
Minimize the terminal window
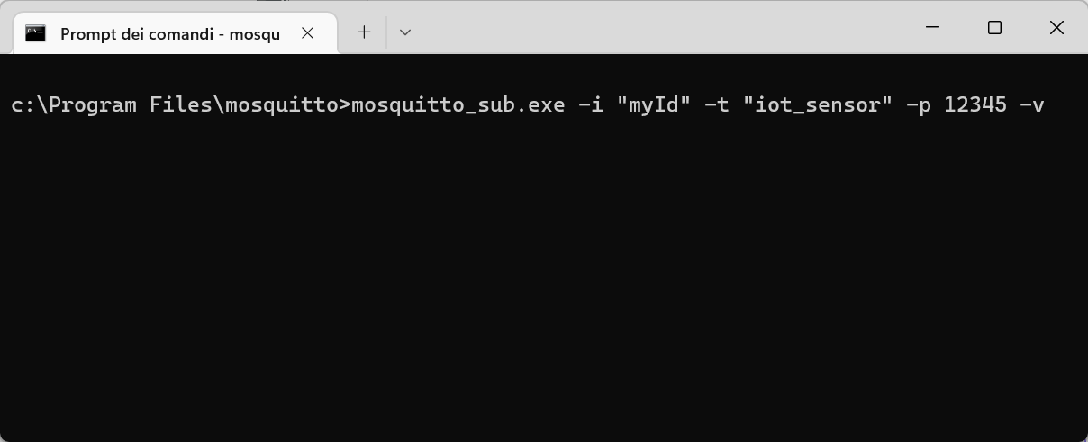[932, 28]
